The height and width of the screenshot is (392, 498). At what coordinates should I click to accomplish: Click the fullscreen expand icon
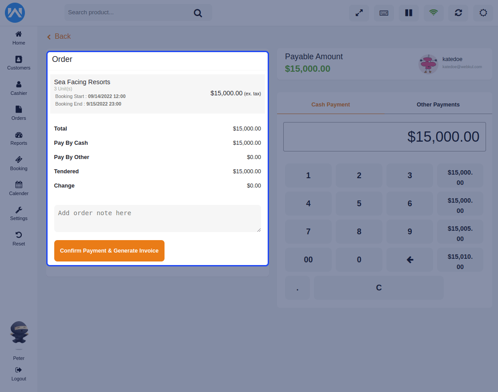coord(359,13)
